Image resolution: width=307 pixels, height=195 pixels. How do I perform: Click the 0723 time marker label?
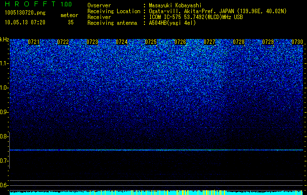click(x=92, y=42)
